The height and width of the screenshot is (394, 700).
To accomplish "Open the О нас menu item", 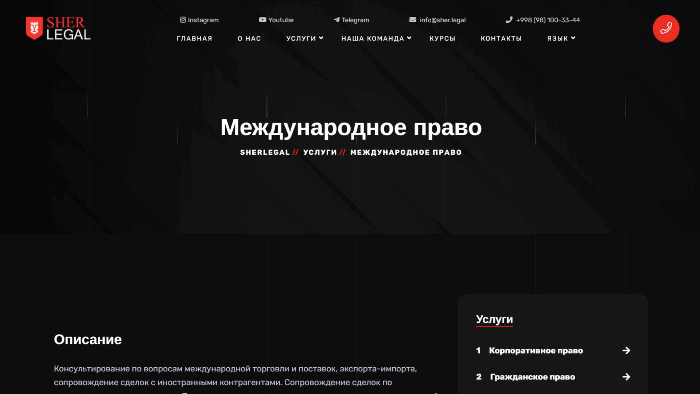I will click(249, 38).
